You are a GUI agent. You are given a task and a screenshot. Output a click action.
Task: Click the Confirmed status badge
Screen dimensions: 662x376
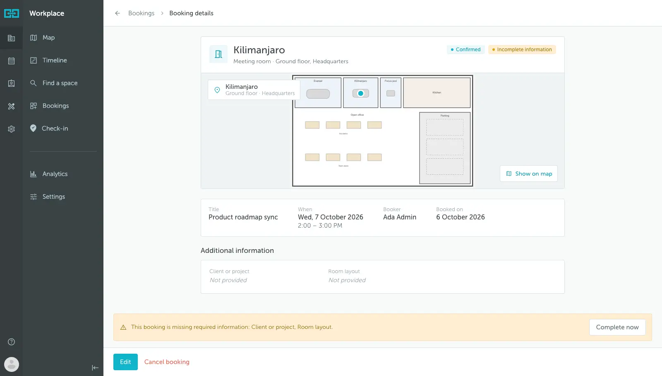465,50
